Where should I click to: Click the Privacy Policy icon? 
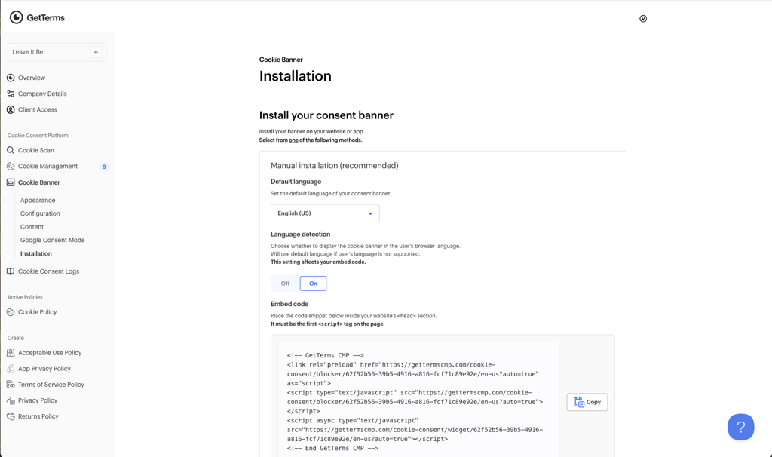(x=11, y=400)
